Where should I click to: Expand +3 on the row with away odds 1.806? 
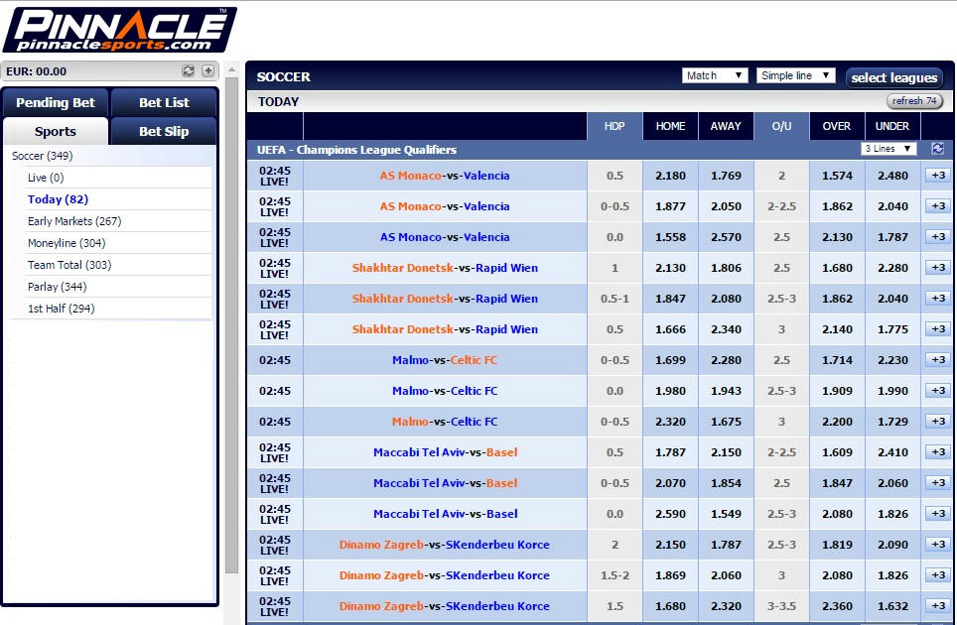(937, 268)
